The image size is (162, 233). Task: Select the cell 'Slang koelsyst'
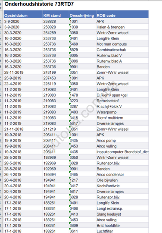(x=122, y=214)
